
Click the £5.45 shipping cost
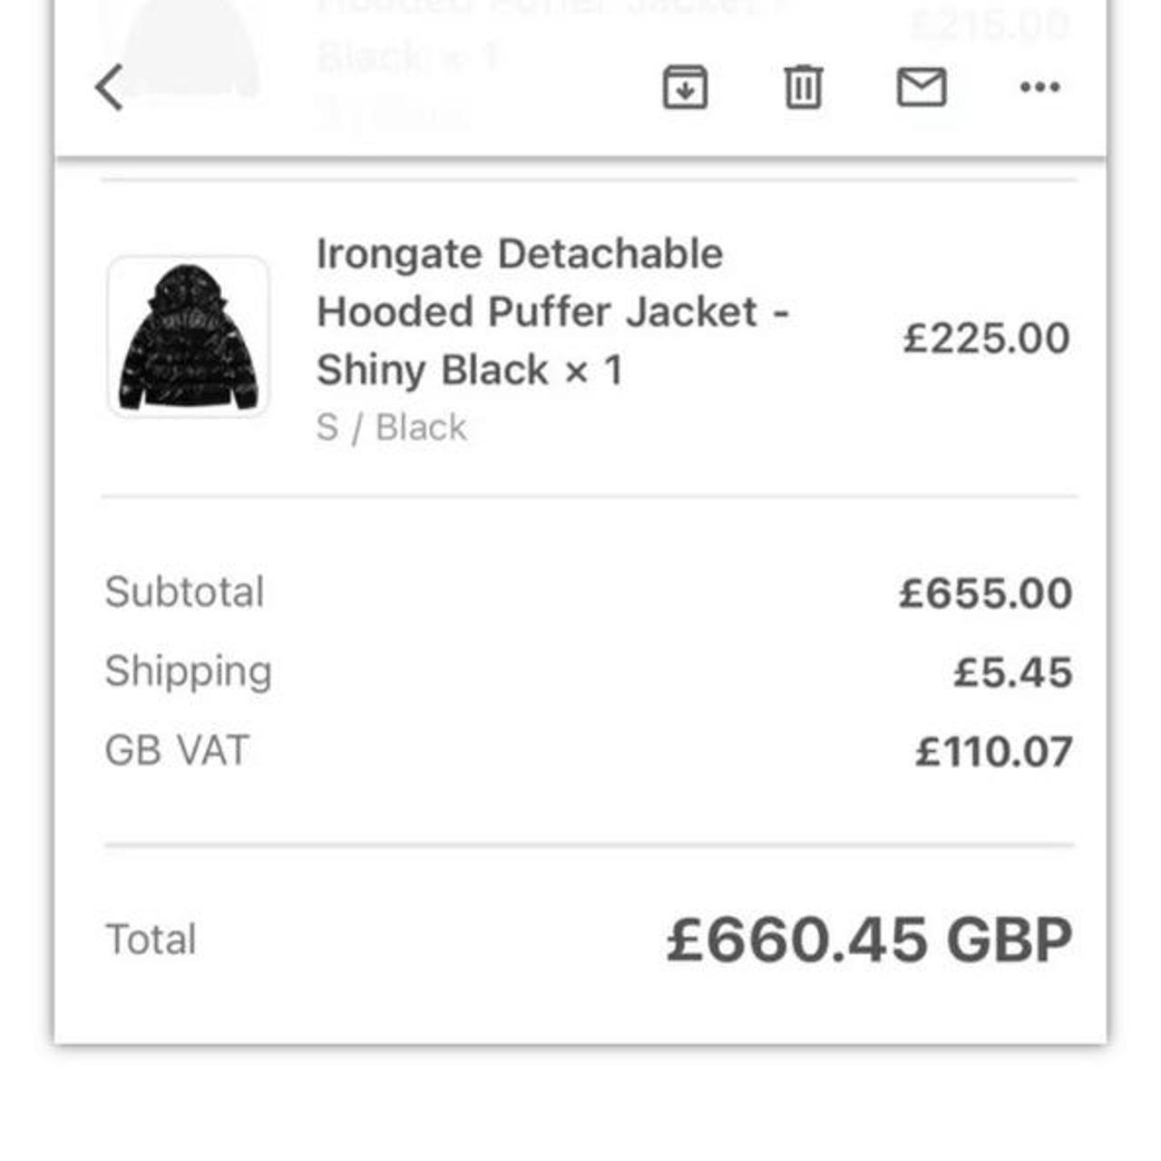(1013, 672)
